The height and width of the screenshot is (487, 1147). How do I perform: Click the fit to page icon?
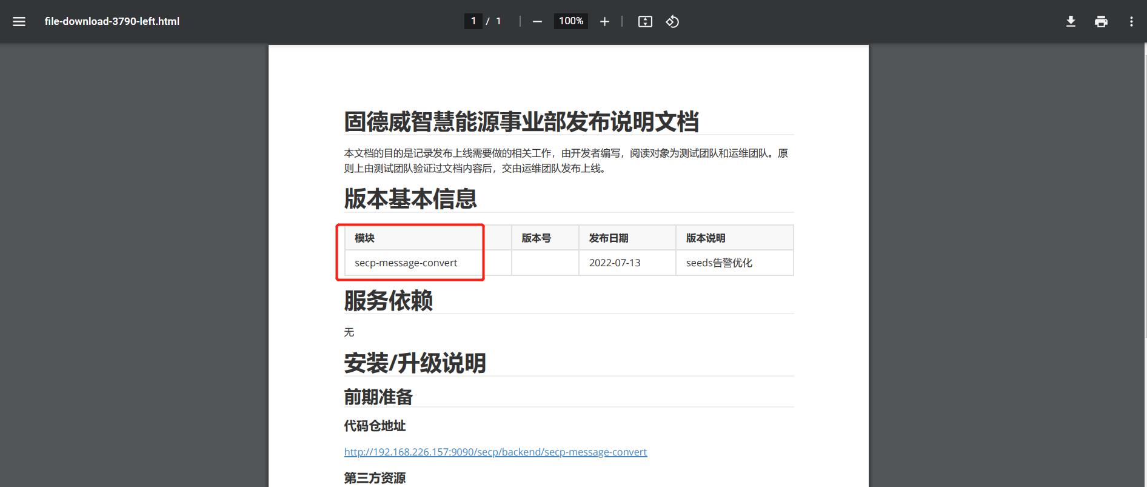point(645,21)
